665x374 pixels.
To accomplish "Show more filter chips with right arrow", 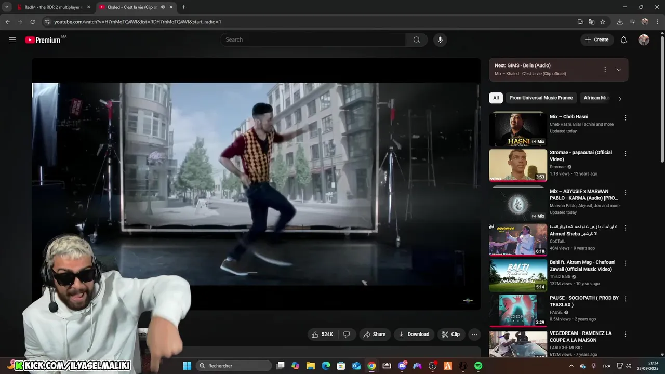I will [x=619, y=98].
